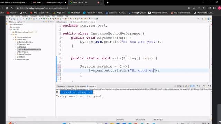Open the Sayable.java editor tab
The height and width of the screenshot is (124, 221).
pos(62,22)
